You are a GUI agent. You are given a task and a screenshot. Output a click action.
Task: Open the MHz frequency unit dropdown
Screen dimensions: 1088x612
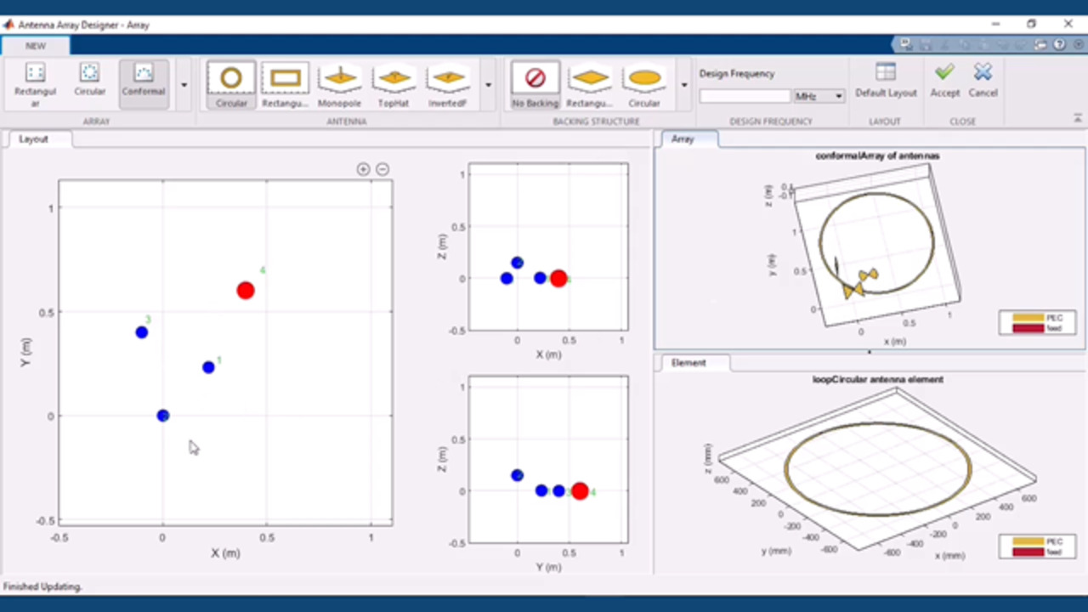pyautogui.click(x=819, y=97)
